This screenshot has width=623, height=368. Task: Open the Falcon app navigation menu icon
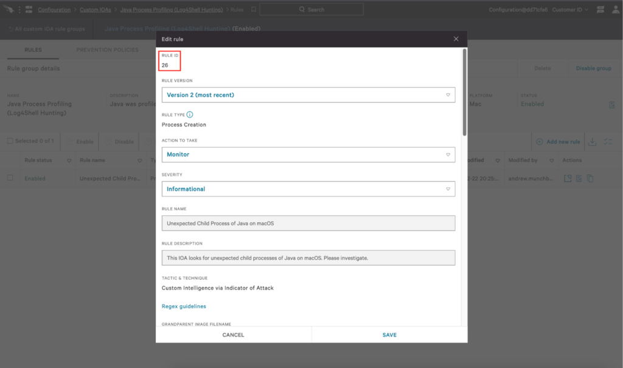coord(29,9)
